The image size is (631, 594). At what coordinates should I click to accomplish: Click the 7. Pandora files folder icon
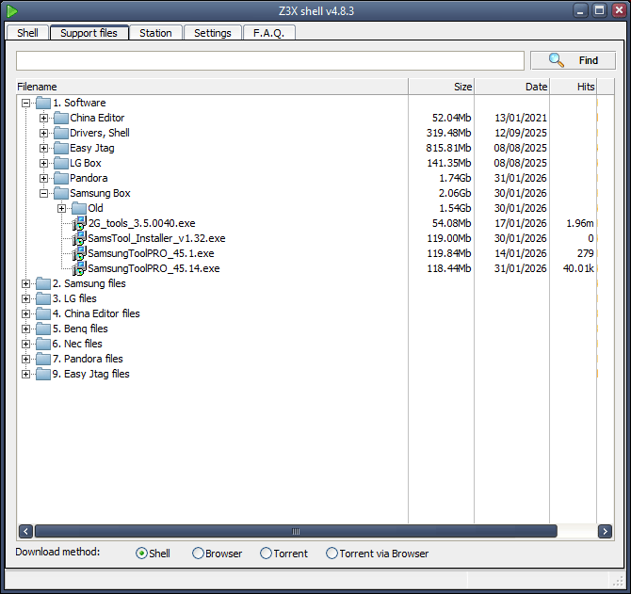coord(43,360)
